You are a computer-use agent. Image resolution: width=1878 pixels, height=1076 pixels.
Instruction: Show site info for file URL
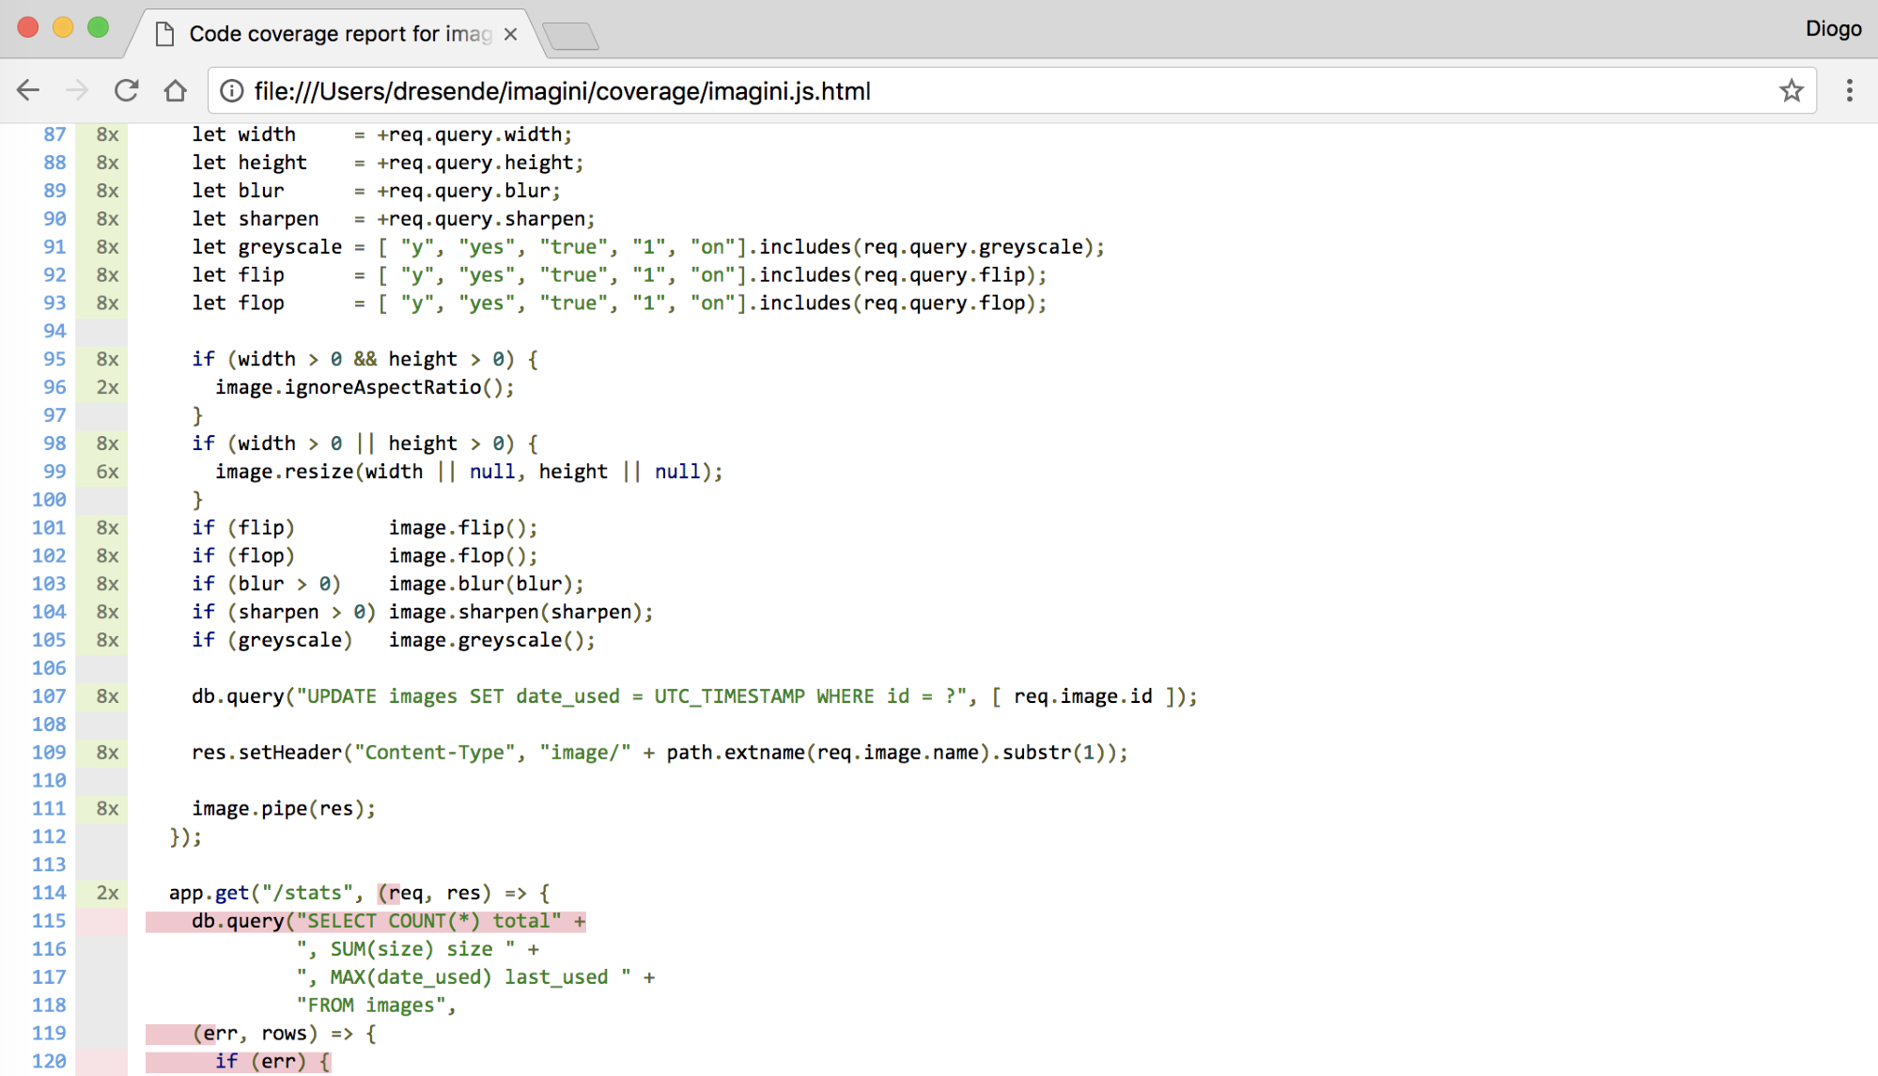tap(231, 90)
